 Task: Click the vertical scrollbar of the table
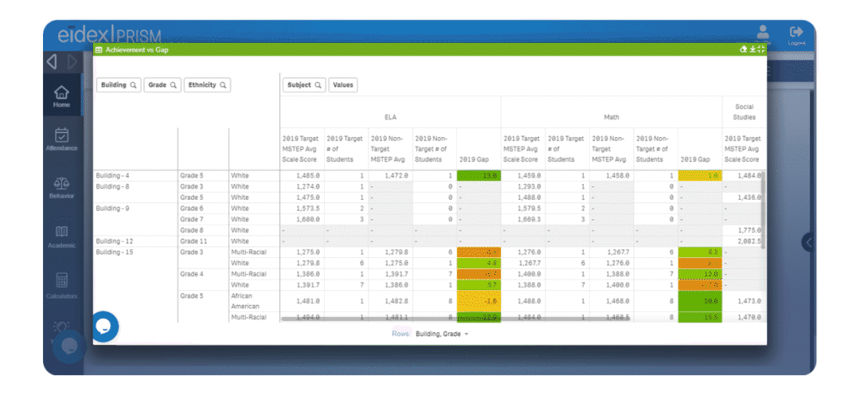[762, 209]
